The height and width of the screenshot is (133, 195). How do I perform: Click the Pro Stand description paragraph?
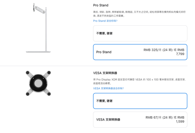(x=139, y=14)
